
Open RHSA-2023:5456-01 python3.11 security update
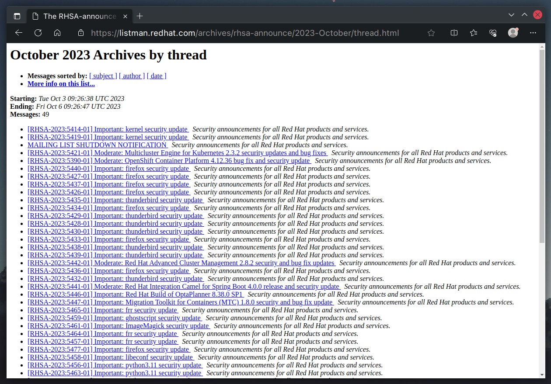pyautogui.click(x=115, y=365)
